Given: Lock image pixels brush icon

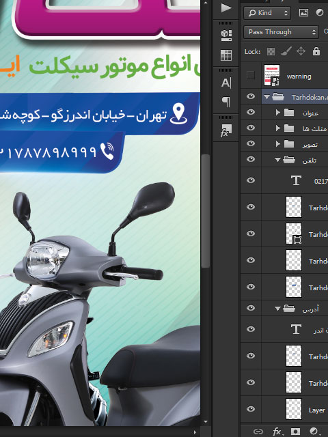Looking at the screenshot, I should pyautogui.click(x=286, y=51).
